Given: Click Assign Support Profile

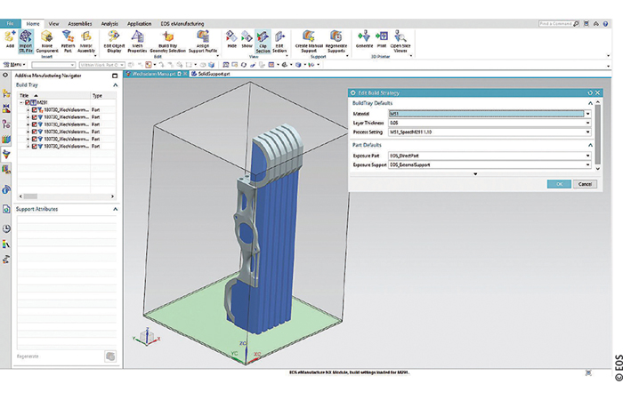Looking at the screenshot, I should click(203, 41).
